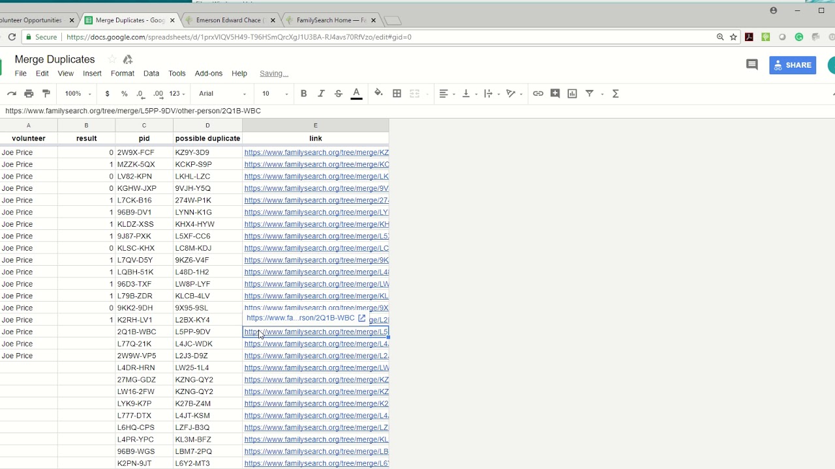Expand filter views dropdown arrow
The height and width of the screenshot is (469, 835).
pyautogui.click(x=602, y=94)
